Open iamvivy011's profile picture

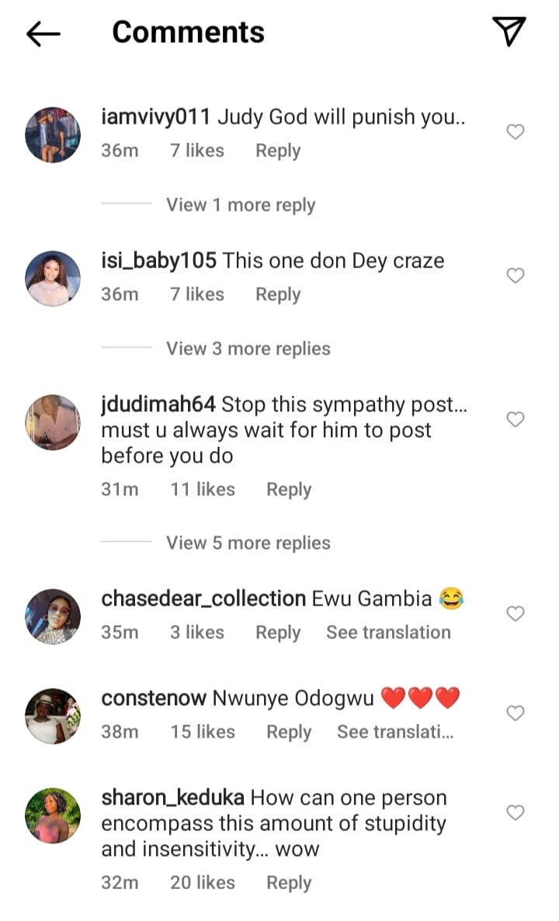tap(53, 134)
